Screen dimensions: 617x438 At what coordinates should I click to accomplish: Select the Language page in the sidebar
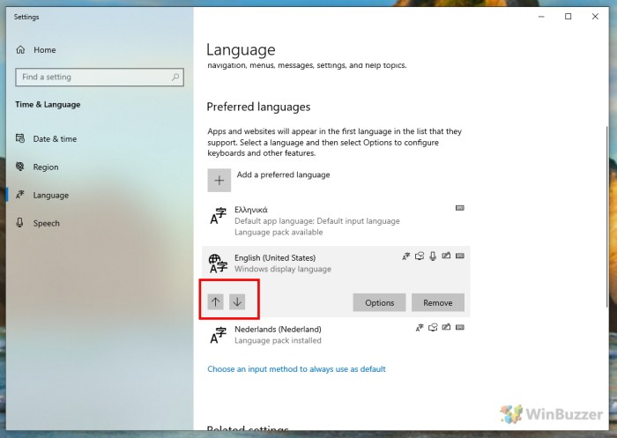point(51,195)
